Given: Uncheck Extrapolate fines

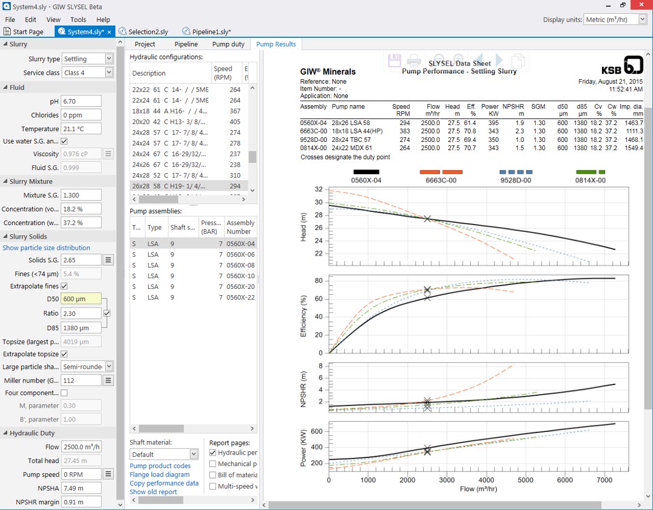Looking at the screenshot, I should point(64,286).
